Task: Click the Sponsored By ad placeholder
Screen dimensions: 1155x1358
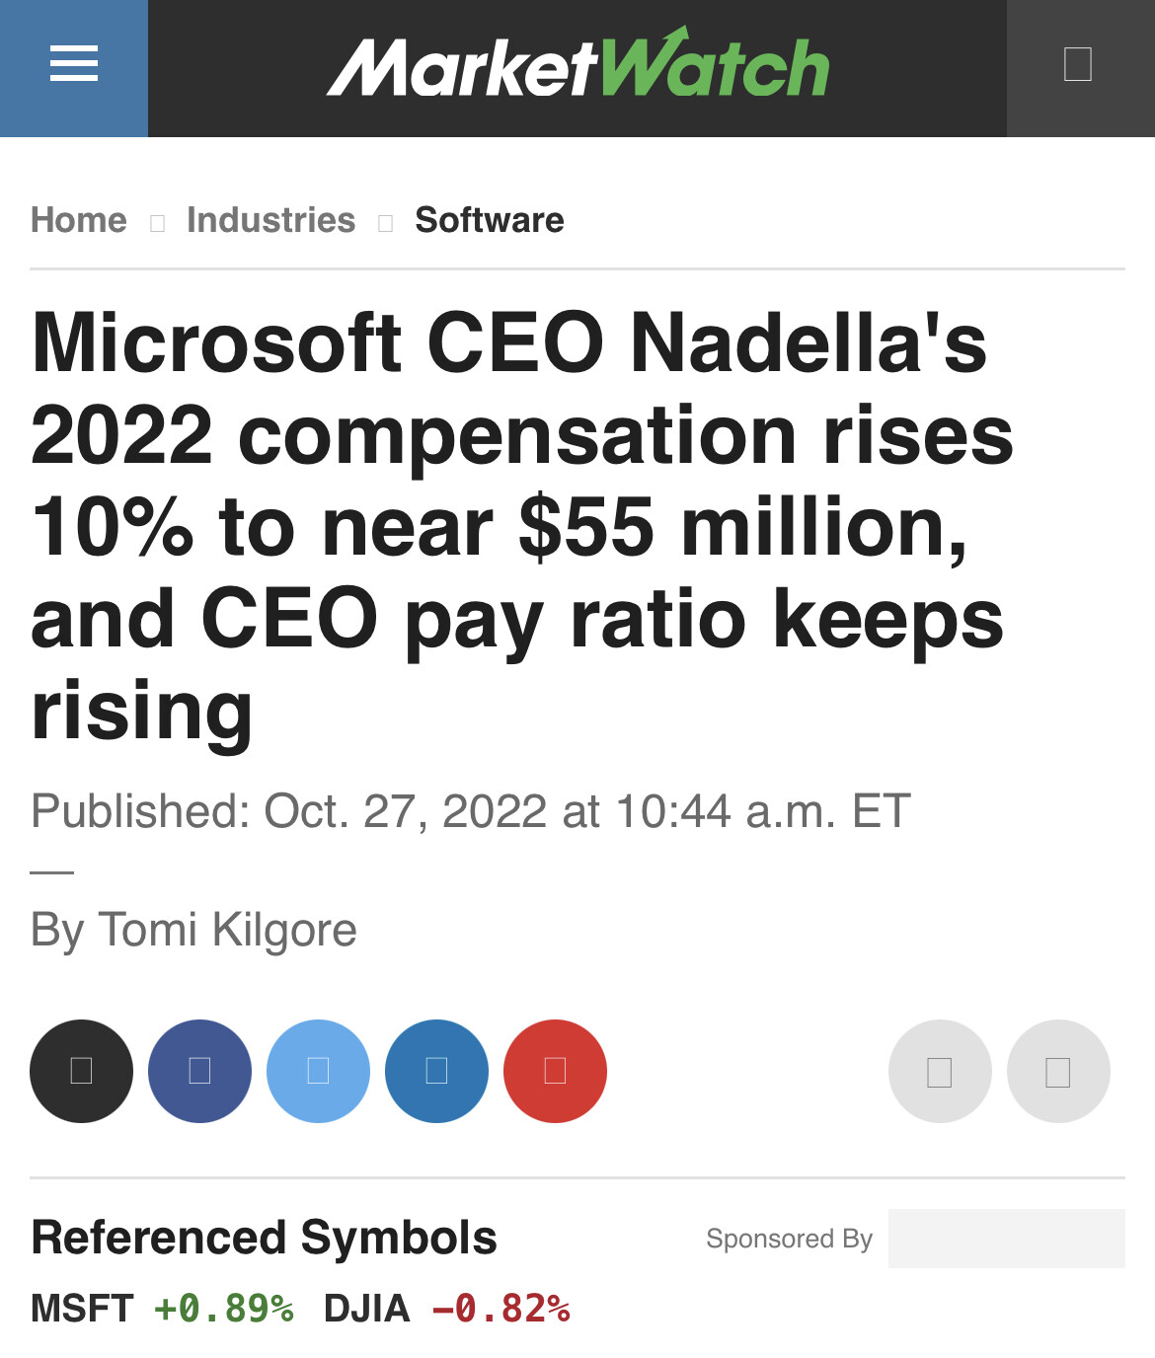Action: tap(1006, 1238)
